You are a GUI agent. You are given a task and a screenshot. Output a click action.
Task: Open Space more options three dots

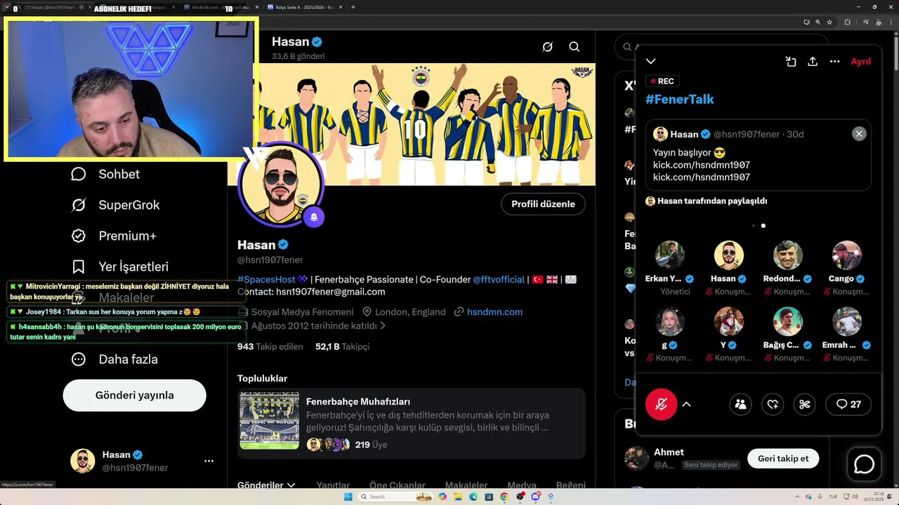click(834, 62)
